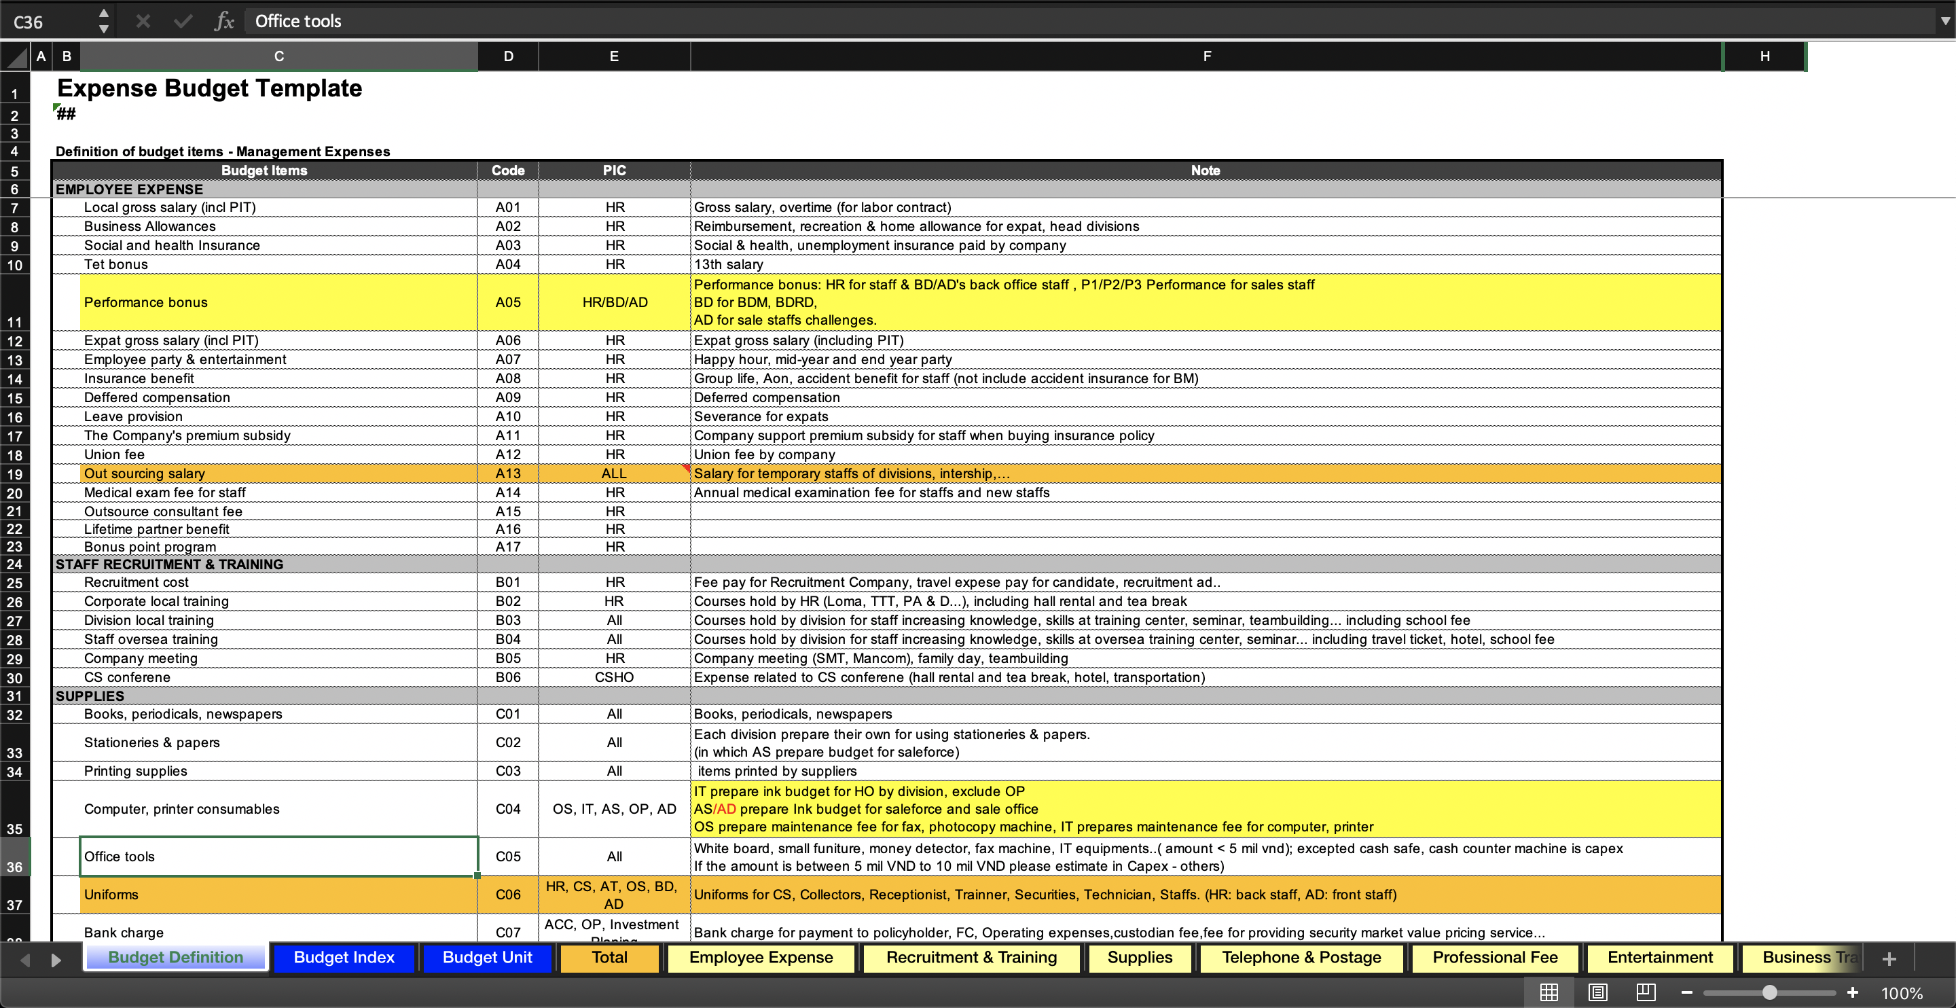This screenshot has width=1956, height=1008.
Task: Open the Employee Expense sheet tab
Action: point(761,957)
